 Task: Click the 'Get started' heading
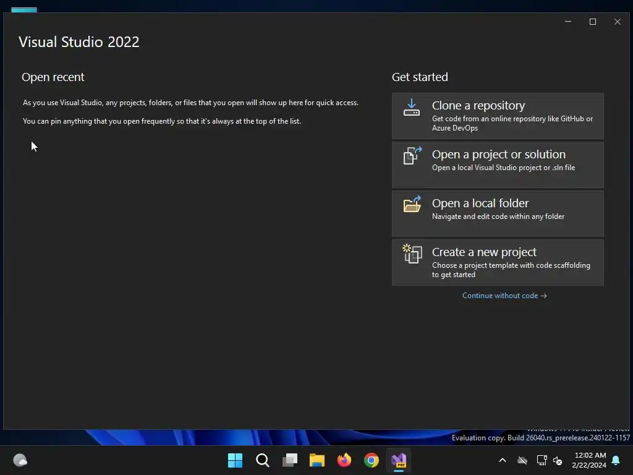420,77
